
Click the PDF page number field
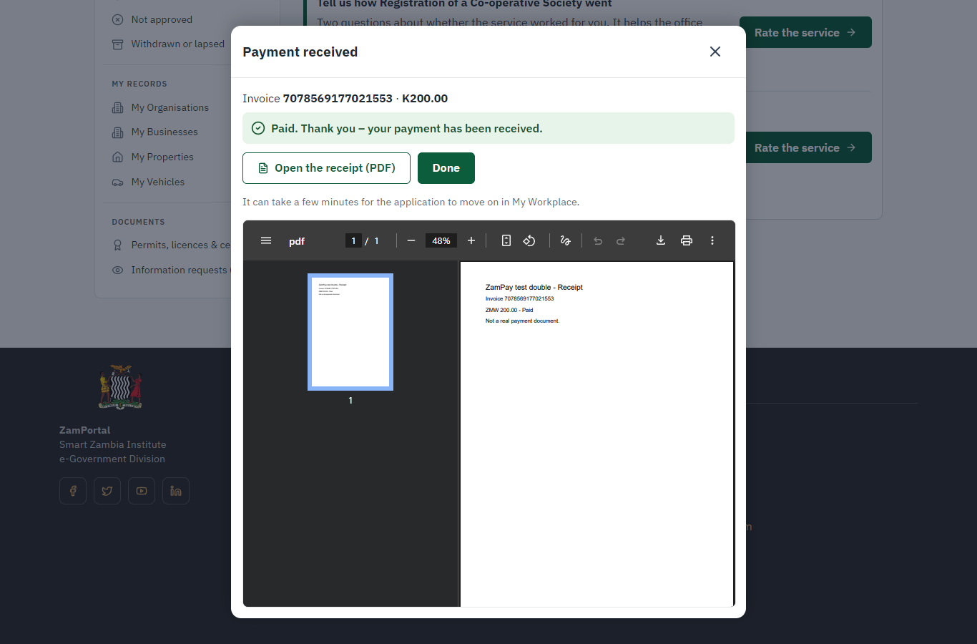click(x=353, y=240)
